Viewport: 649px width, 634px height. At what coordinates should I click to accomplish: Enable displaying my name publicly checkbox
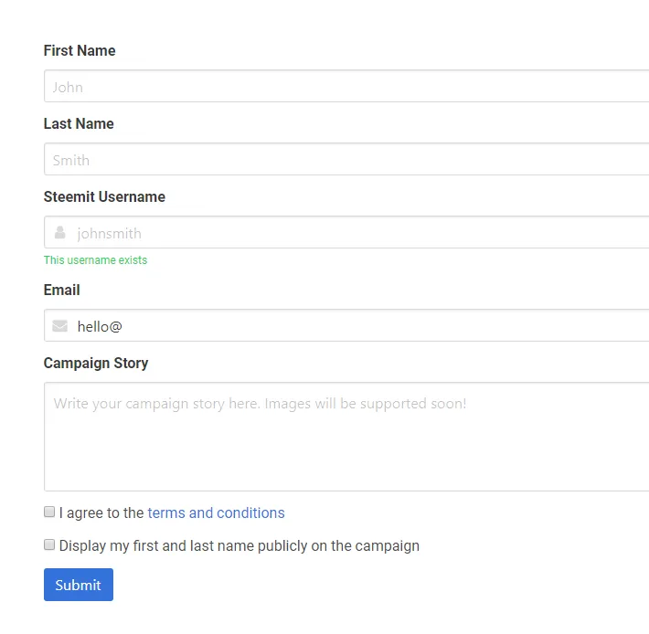pos(49,544)
